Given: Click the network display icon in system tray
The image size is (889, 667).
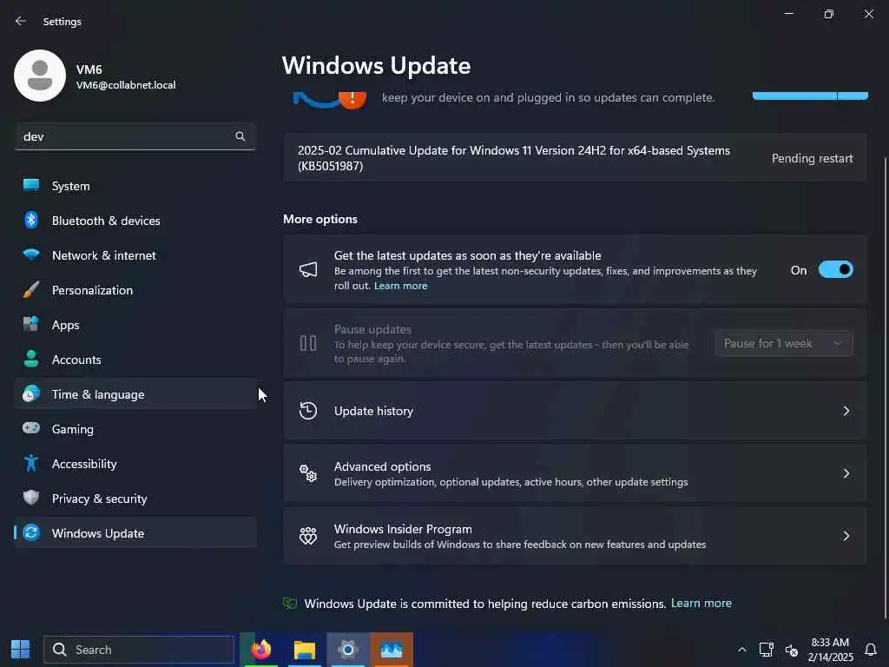Looking at the screenshot, I should [767, 650].
